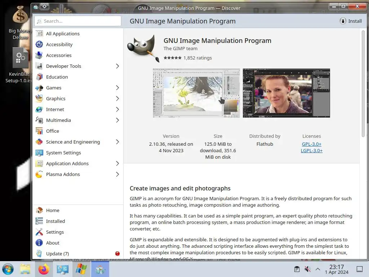The image size is (369, 277).
Task: Open the Education books icon
Action: coord(39,77)
